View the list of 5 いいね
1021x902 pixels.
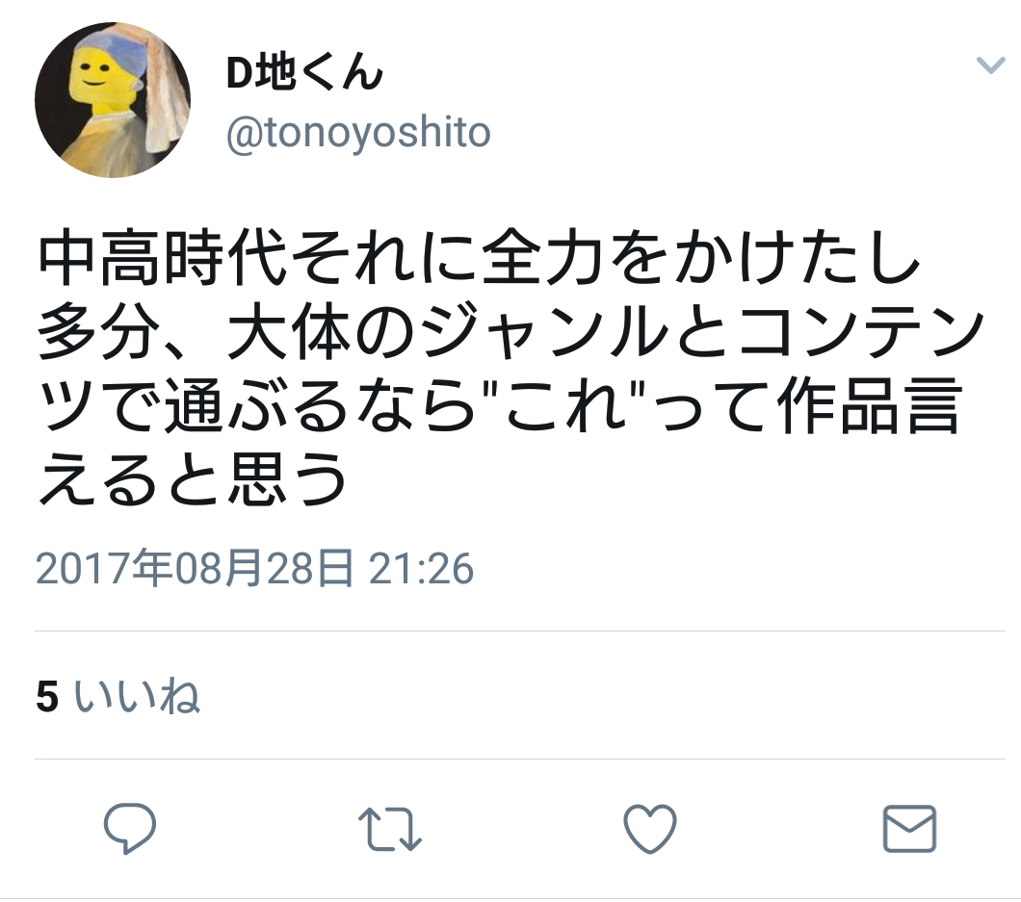[x=118, y=696]
